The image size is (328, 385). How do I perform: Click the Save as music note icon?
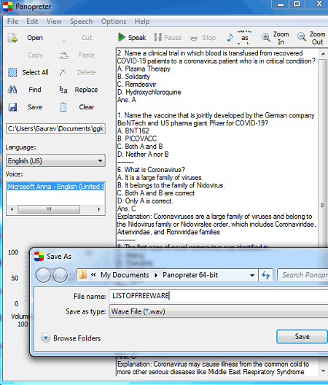tap(230, 37)
